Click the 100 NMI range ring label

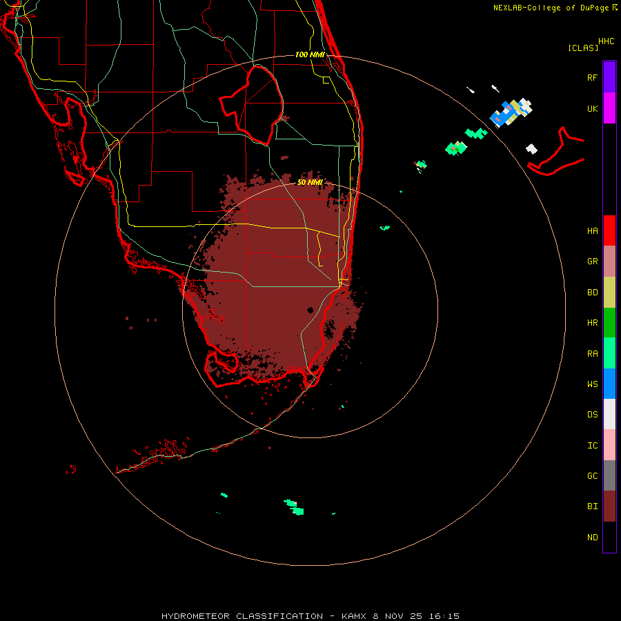click(x=310, y=55)
